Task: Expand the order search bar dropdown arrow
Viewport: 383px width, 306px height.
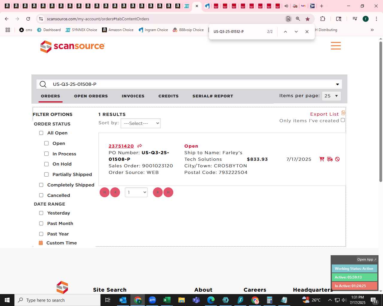Action: [x=338, y=84]
